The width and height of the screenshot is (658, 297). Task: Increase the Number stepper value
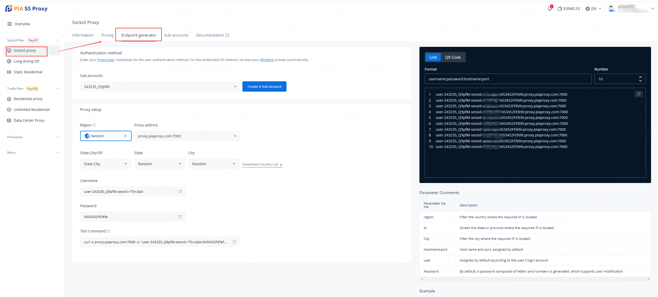[640, 77]
